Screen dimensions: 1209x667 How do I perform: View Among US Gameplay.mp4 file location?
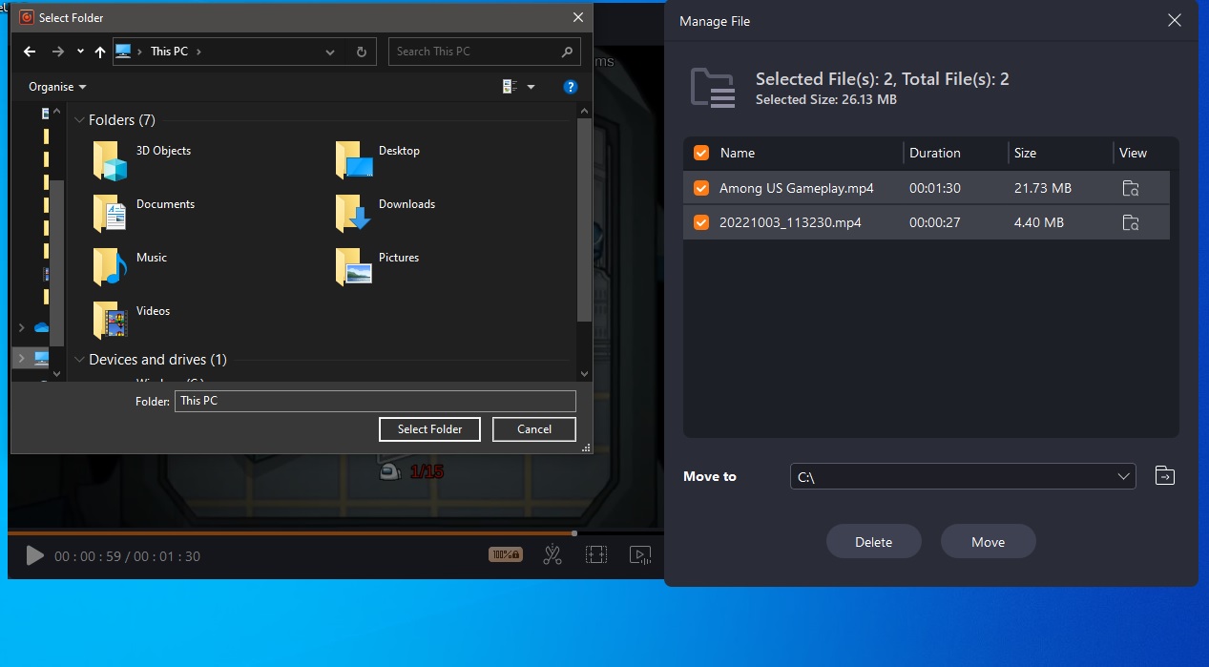point(1131,188)
